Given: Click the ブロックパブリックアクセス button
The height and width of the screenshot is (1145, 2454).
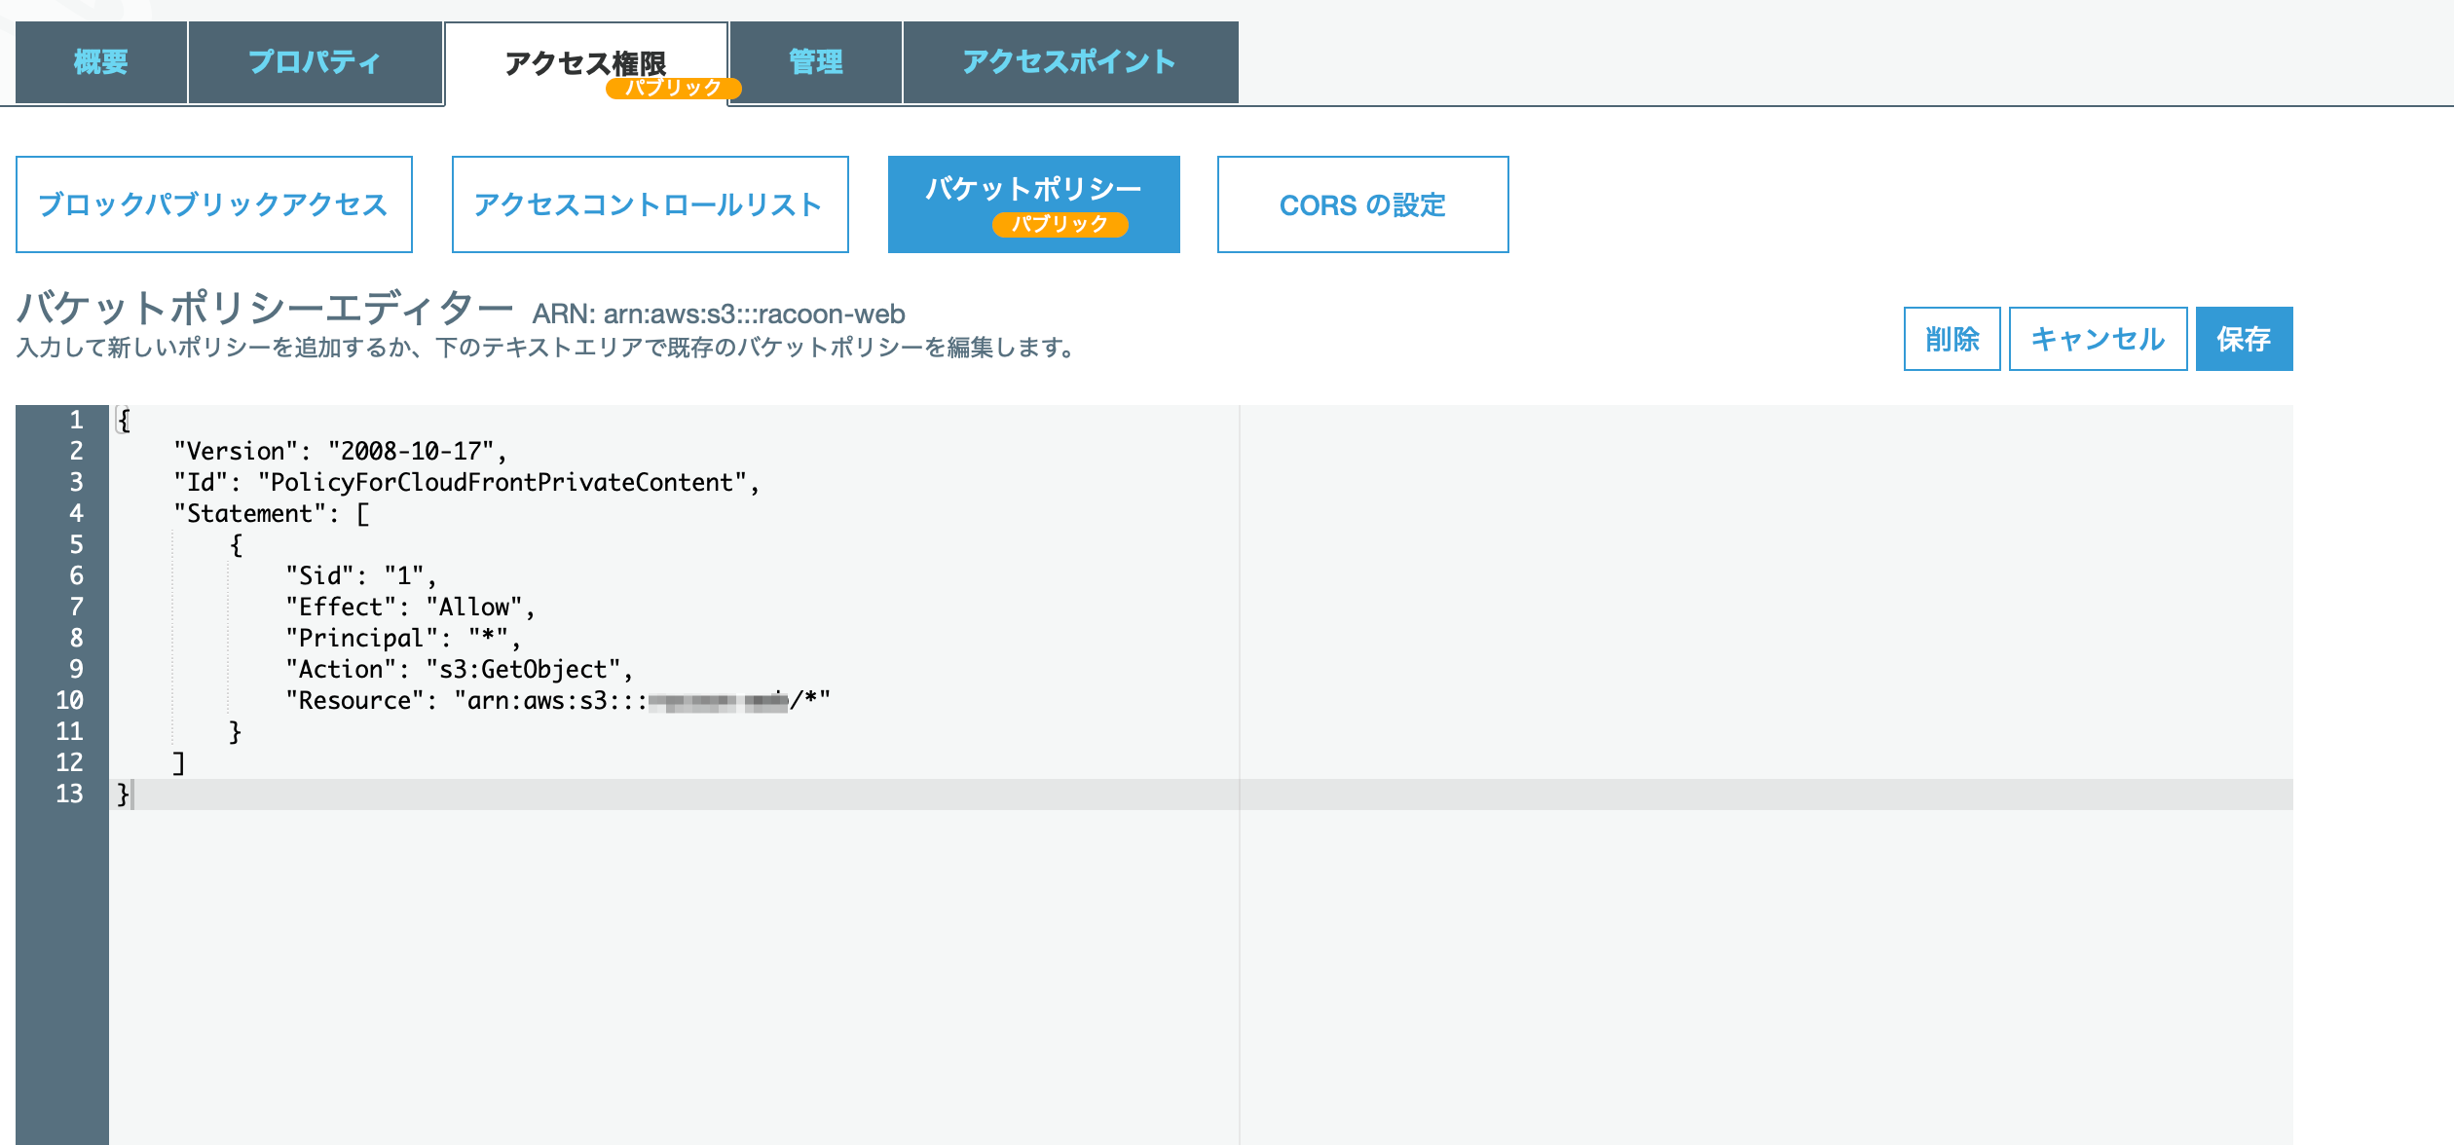Looking at the screenshot, I should [x=213, y=204].
